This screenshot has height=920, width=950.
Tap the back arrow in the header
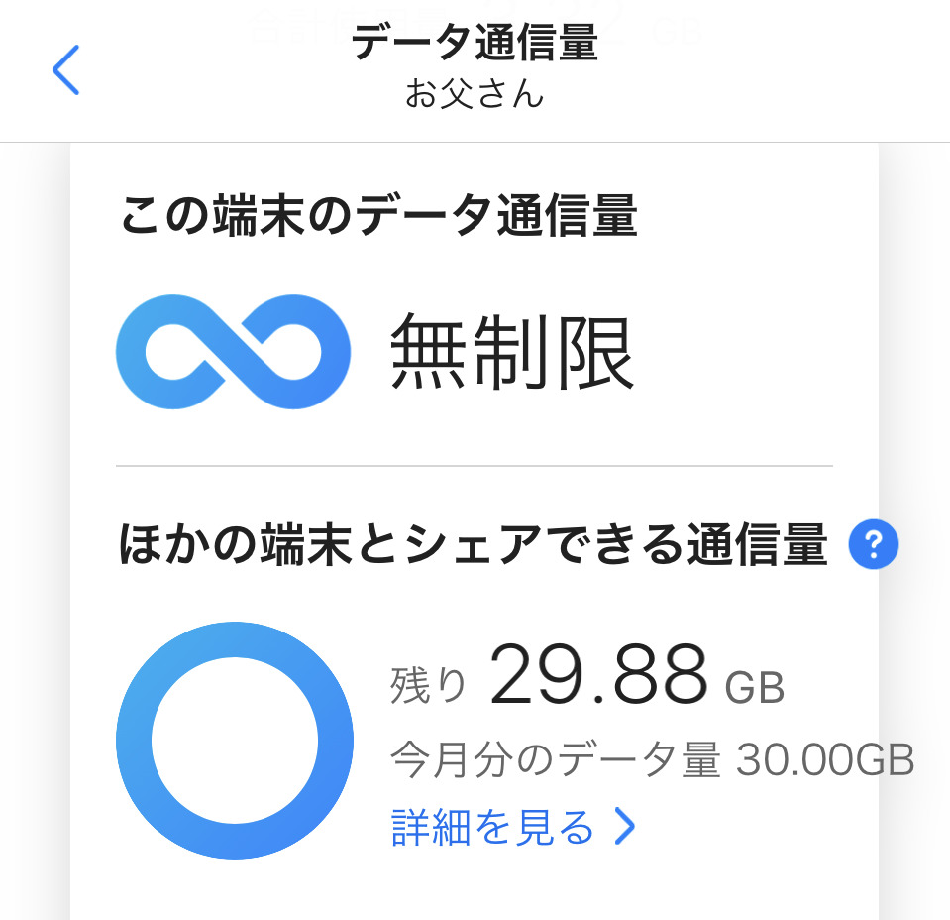pyautogui.click(x=65, y=70)
